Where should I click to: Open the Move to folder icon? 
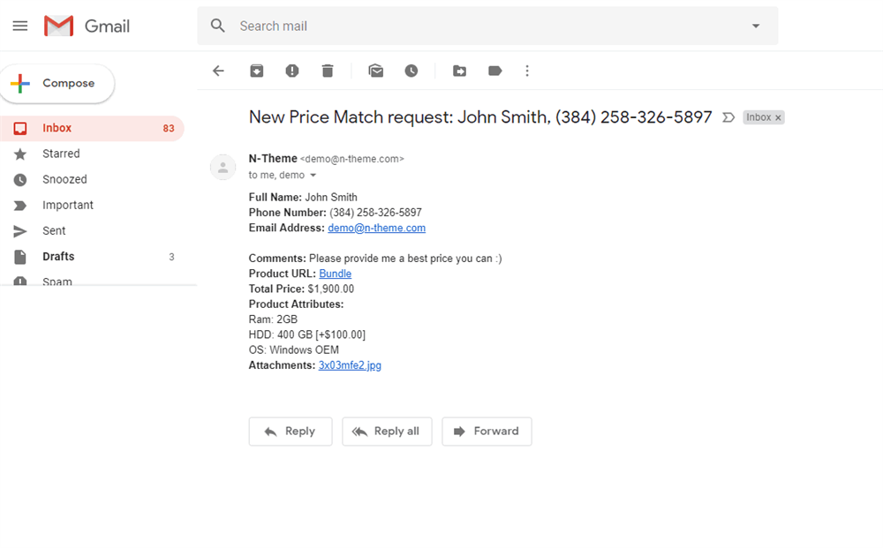[459, 71]
